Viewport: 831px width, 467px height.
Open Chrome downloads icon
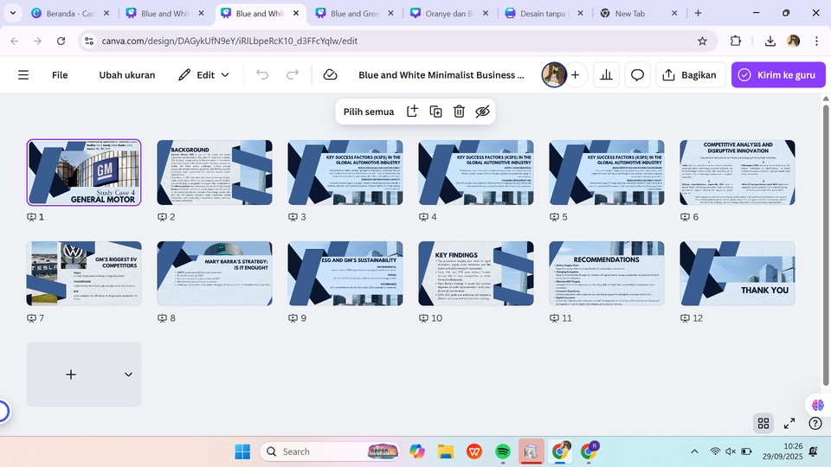pyautogui.click(x=770, y=41)
